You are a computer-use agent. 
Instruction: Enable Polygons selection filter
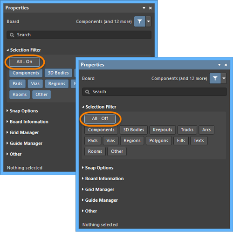coord(158,141)
